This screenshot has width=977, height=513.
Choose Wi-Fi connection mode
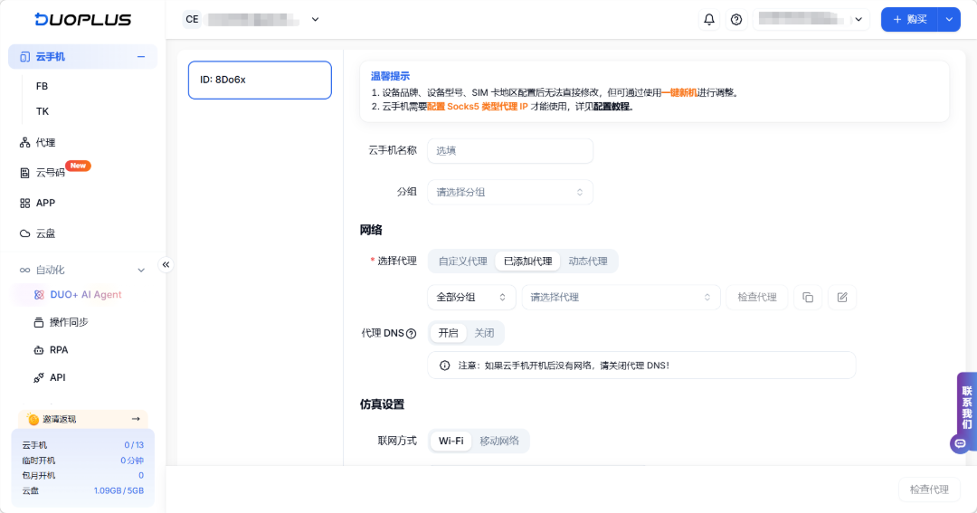coord(451,441)
